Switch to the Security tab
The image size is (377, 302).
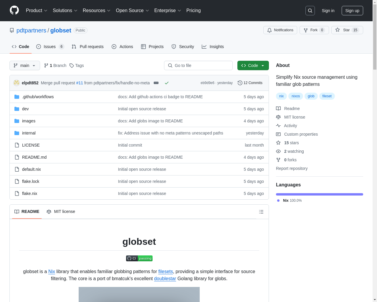pyautogui.click(x=183, y=47)
